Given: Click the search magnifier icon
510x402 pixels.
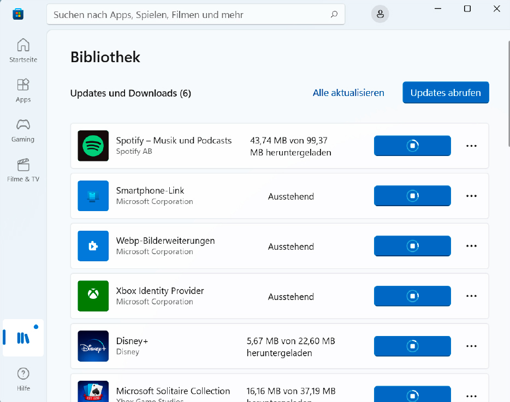Looking at the screenshot, I should click(x=334, y=14).
